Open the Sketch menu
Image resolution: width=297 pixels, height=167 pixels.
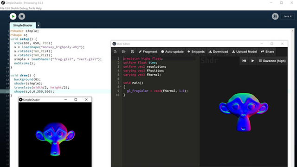[15, 8]
